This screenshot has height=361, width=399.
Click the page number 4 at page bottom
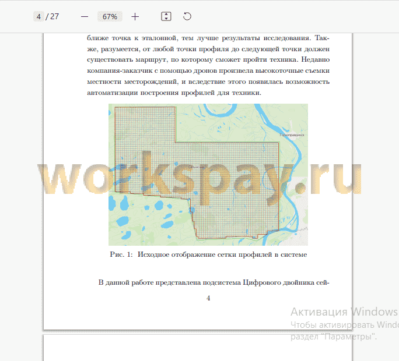(x=208, y=298)
